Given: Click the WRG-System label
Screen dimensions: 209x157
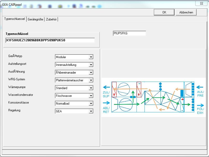Looking at the screenshot, I should tap(17, 79).
